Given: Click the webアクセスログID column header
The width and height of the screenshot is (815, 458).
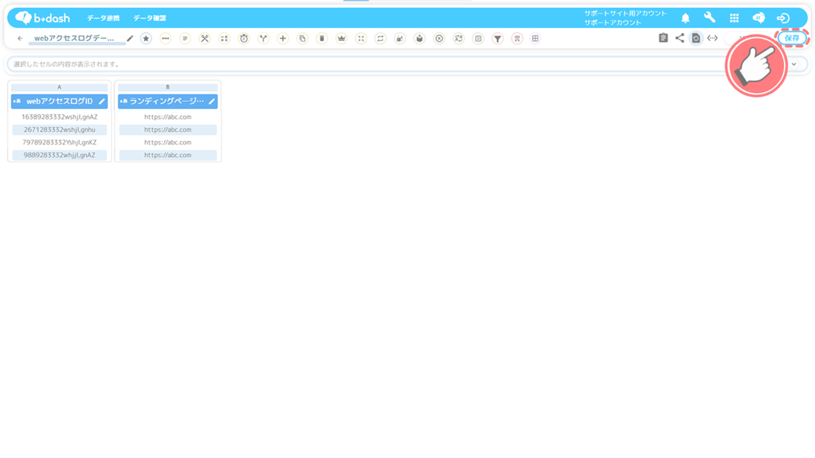Looking at the screenshot, I should [60, 101].
